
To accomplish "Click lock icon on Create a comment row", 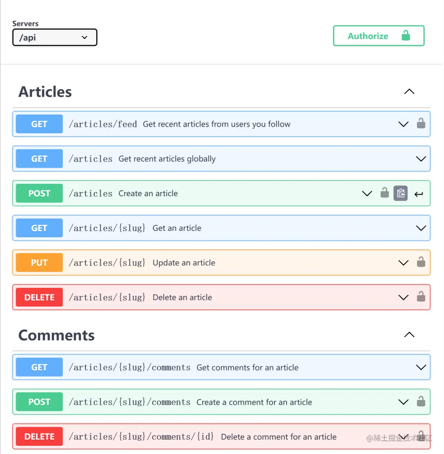I will tap(421, 401).
